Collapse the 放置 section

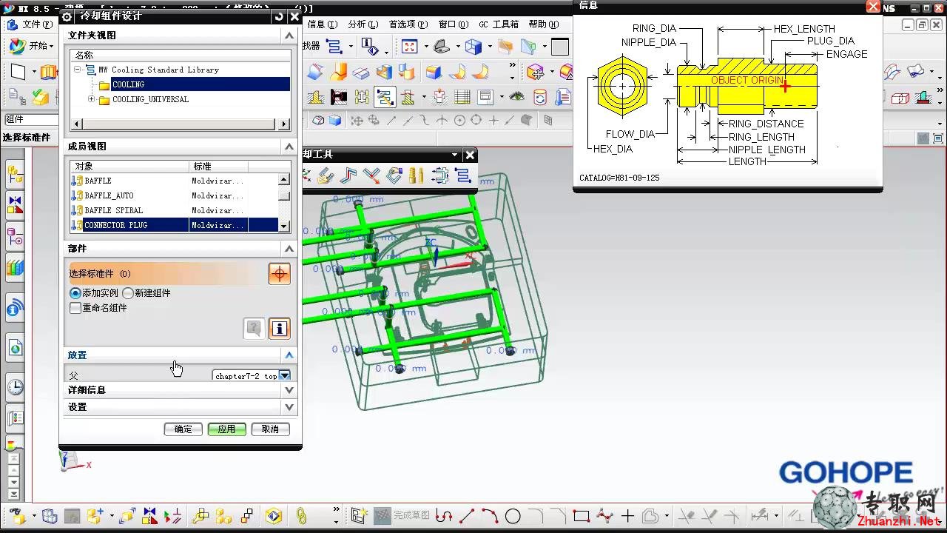289,355
